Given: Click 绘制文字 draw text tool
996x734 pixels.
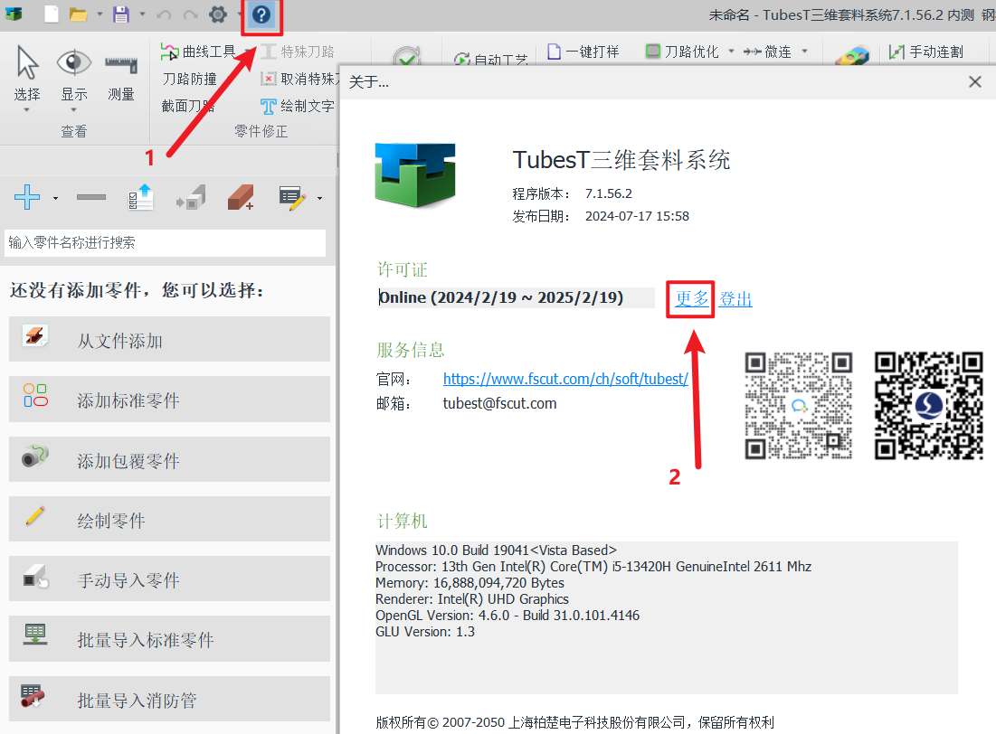Looking at the screenshot, I should coord(298,106).
